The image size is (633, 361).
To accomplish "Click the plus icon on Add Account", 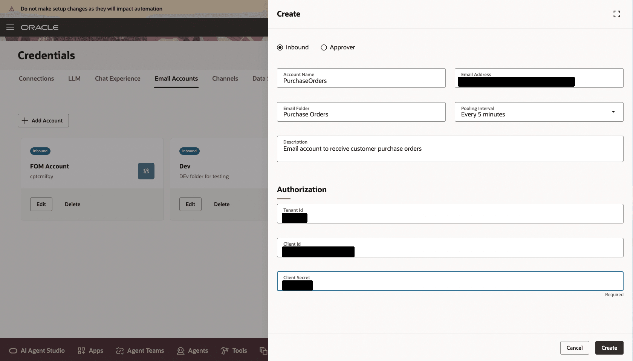I will point(25,121).
